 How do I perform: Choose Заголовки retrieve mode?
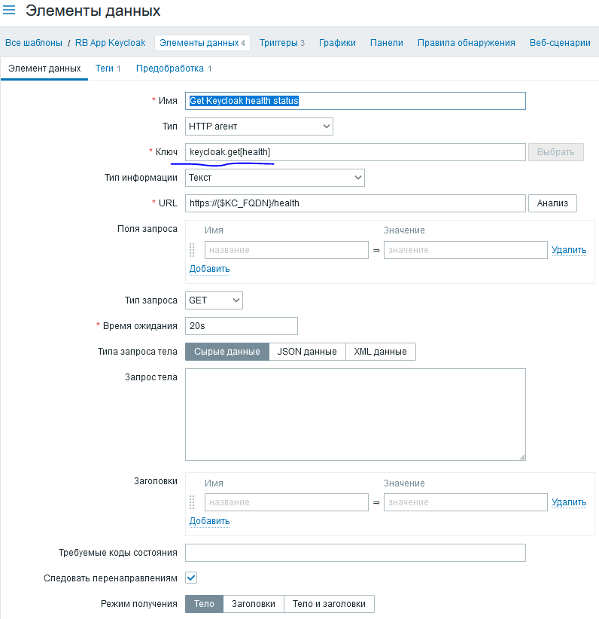point(253,604)
